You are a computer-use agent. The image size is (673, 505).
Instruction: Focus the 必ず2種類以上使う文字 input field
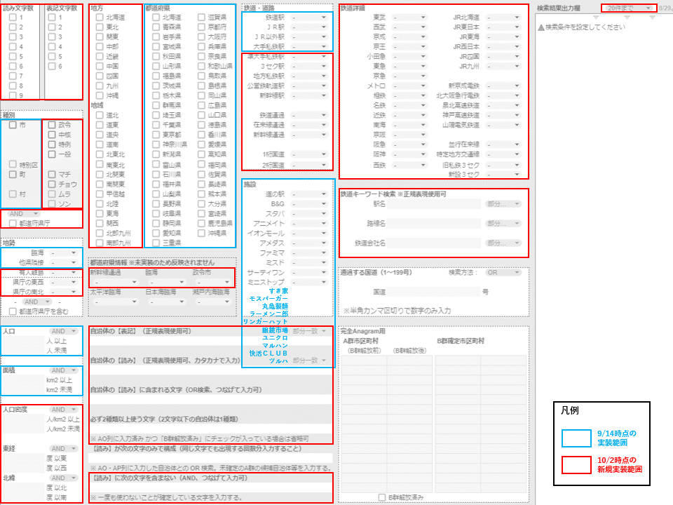coord(211,429)
